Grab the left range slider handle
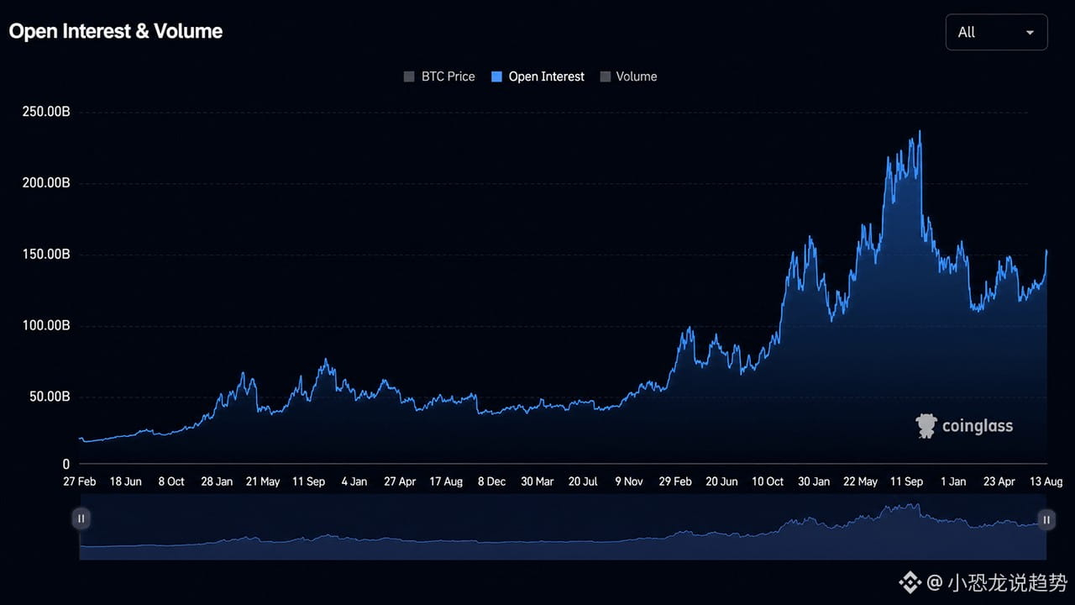This screenshot has width=1075, height=605. (x=81, y=519)
